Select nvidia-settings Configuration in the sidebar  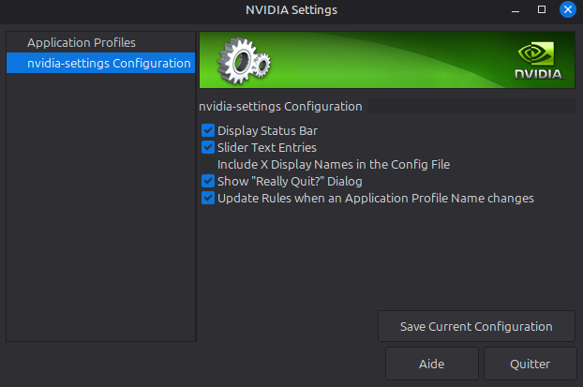click(x=109, y=64)
